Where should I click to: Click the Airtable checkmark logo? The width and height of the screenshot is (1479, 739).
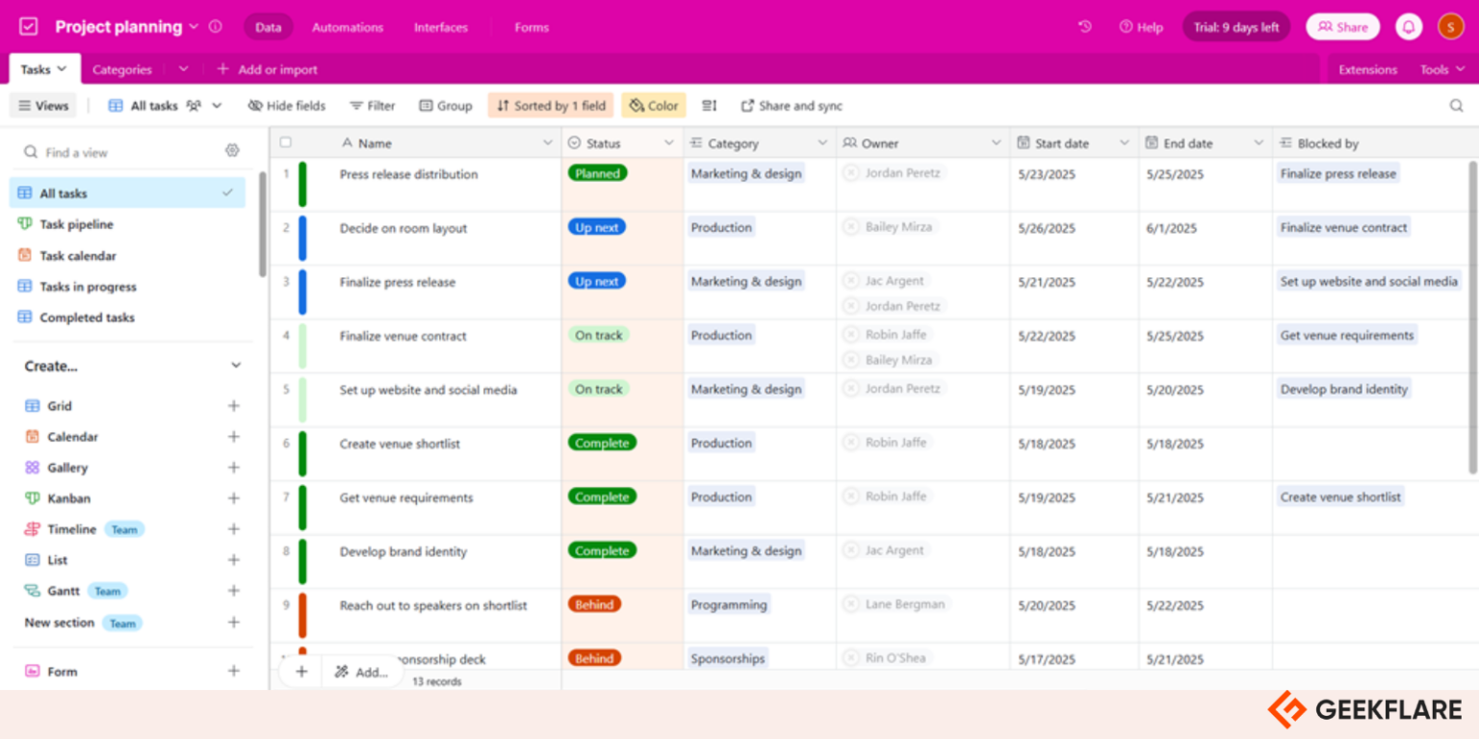pos(28,26)
